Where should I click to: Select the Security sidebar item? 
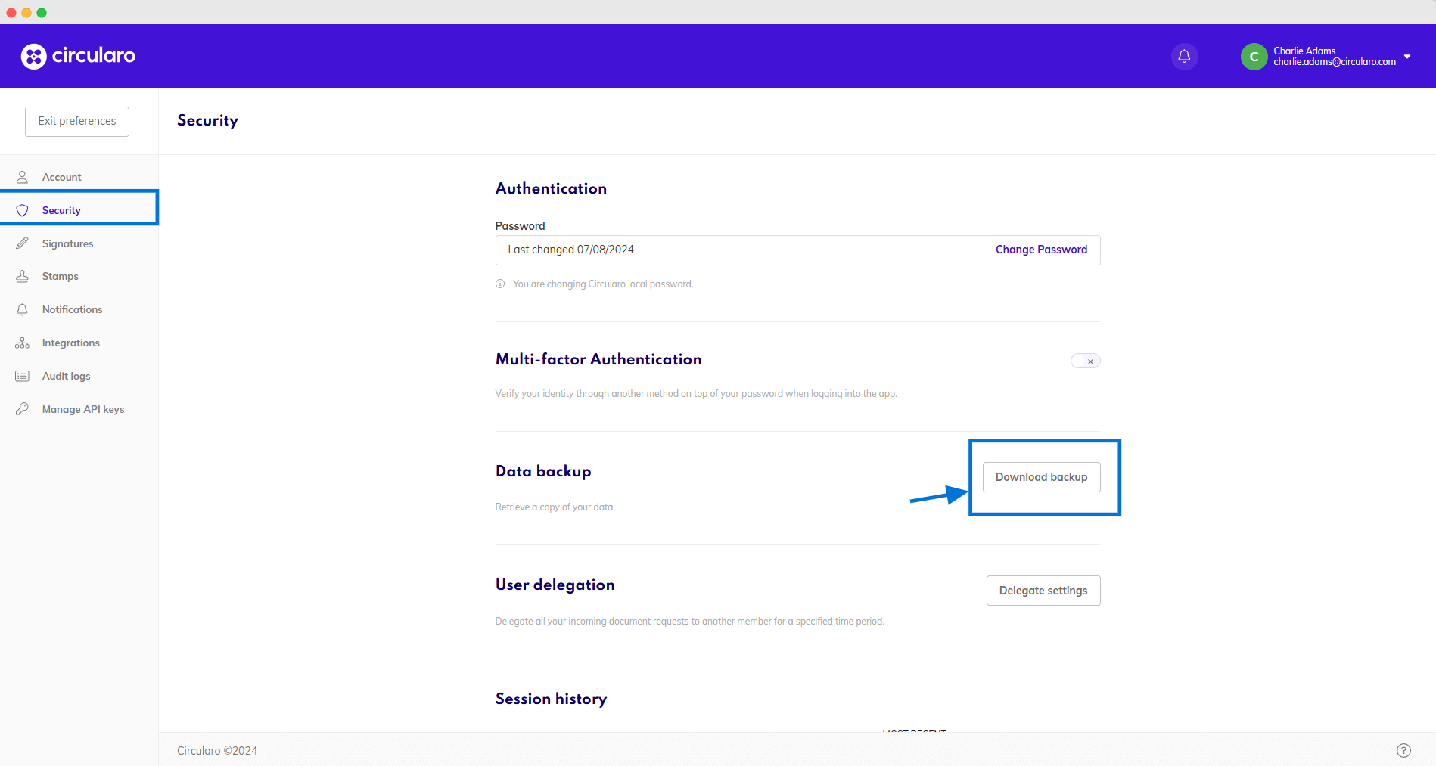61,211
